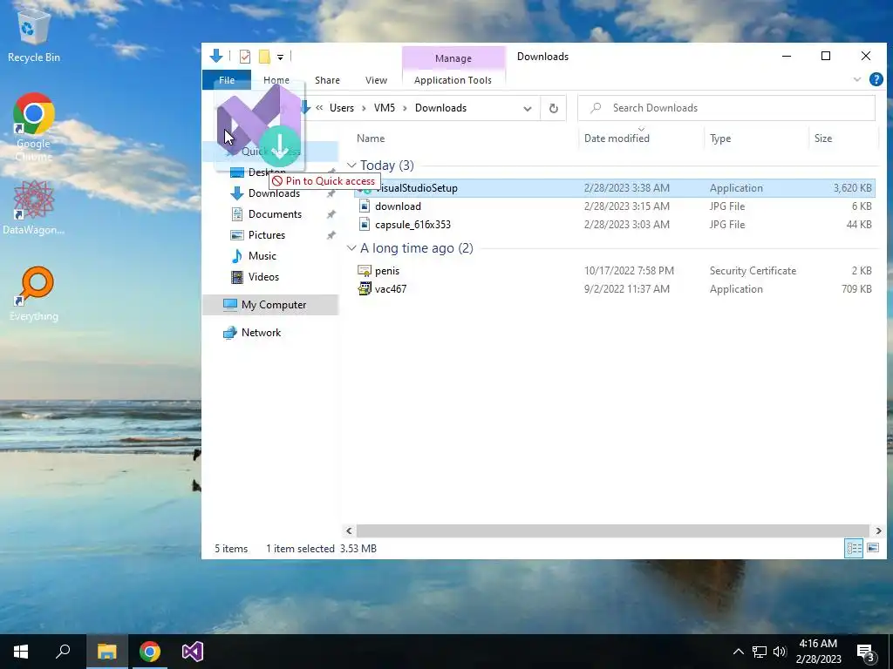Click the horizontal scrollbar left arrow
Image resolution: width=893 pixels, height=669 pixels.
tap(349, 530)
